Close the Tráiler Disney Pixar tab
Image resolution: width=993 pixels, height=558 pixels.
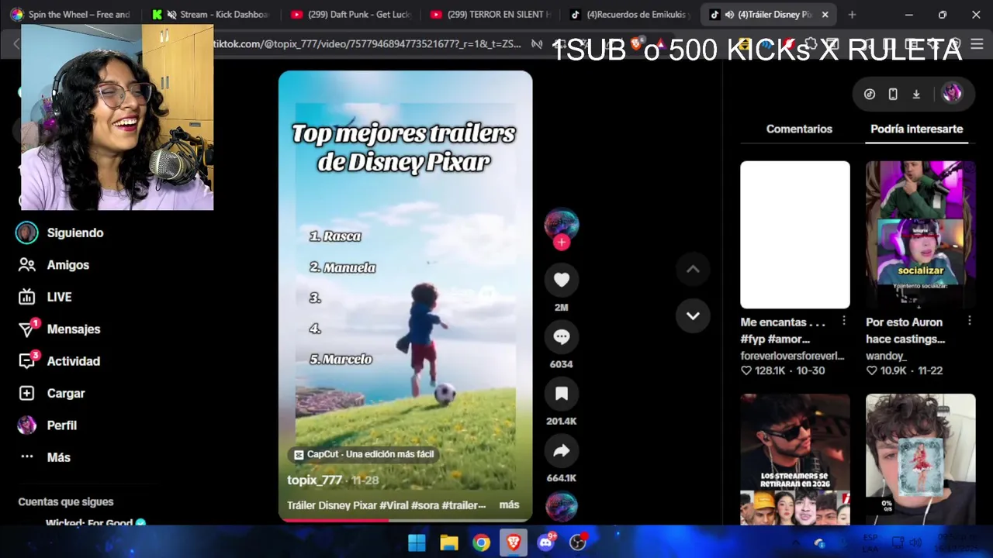[x=825, y=15]
